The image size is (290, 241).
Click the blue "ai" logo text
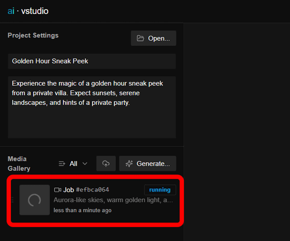click(x=11, y=11)
